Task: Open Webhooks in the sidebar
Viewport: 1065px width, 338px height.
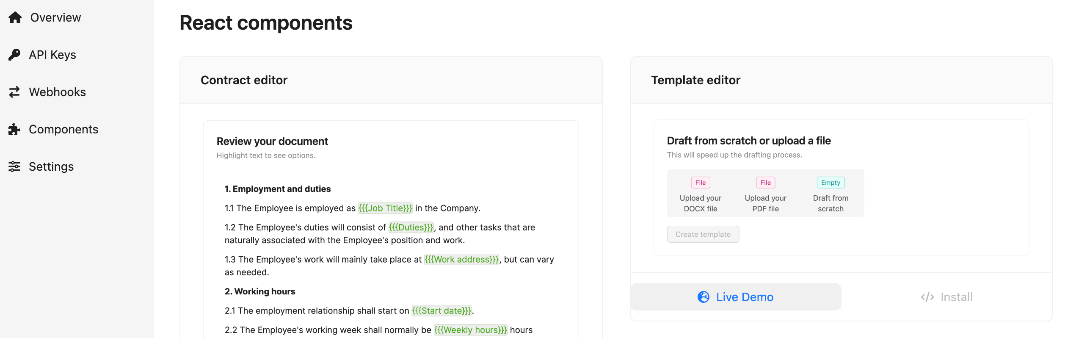Action: point(57,92)
